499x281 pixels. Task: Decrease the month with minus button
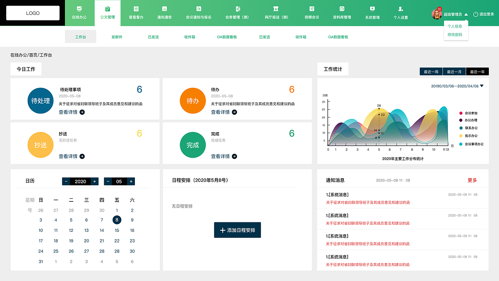point(108,181)
